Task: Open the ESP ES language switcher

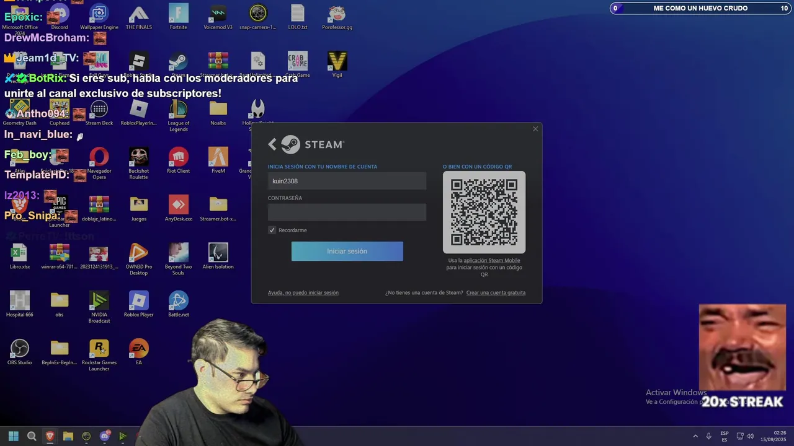Action: pyautogui.click(x=725, y=436)
